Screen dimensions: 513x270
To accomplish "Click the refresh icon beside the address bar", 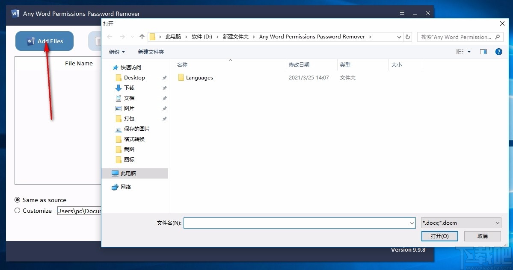I will [x=407, y=37].
